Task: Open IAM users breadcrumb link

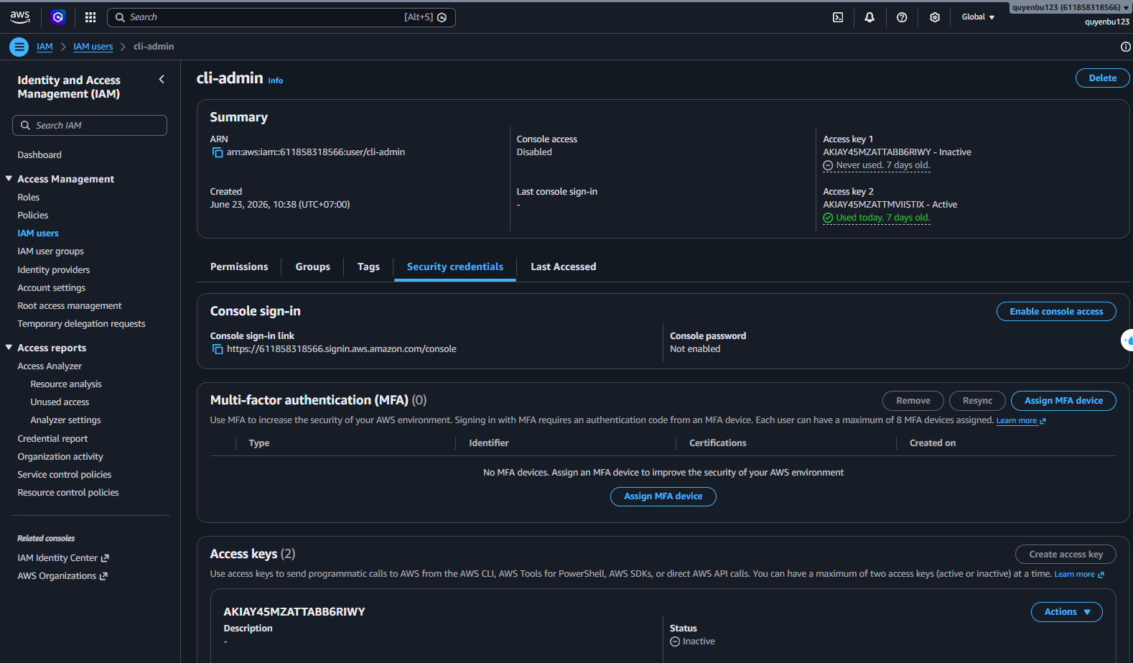Action: point(93,47)
